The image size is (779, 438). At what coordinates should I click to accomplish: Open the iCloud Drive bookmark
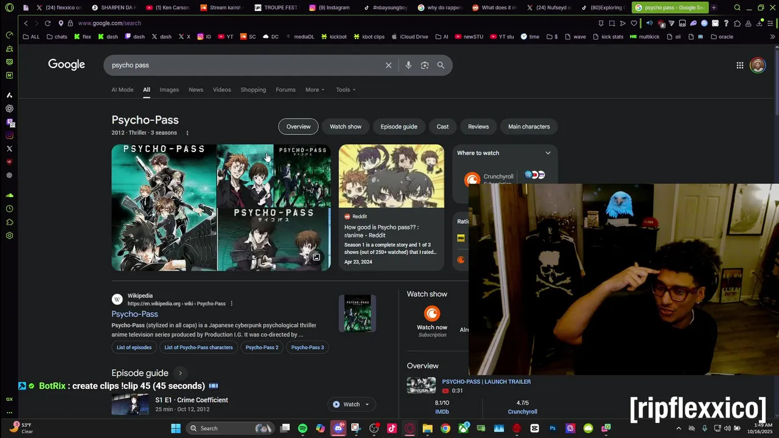pos(410,36)
